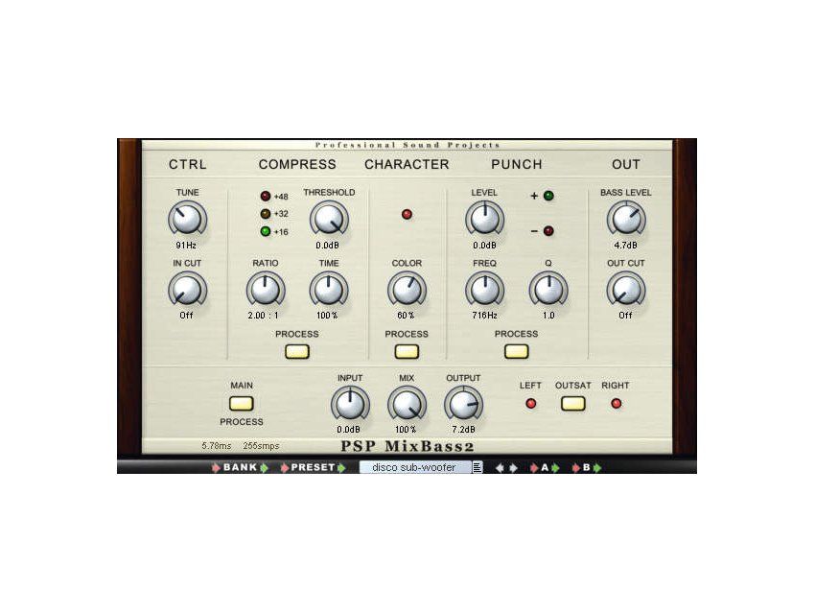Screen dimensions: 815x612
Task: Click the +48 red LED indicator
Action: 266,196
